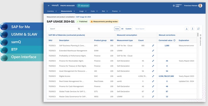
Task: Open Measurement and product consolidation breadcrumb
Action: pos(61,17)
